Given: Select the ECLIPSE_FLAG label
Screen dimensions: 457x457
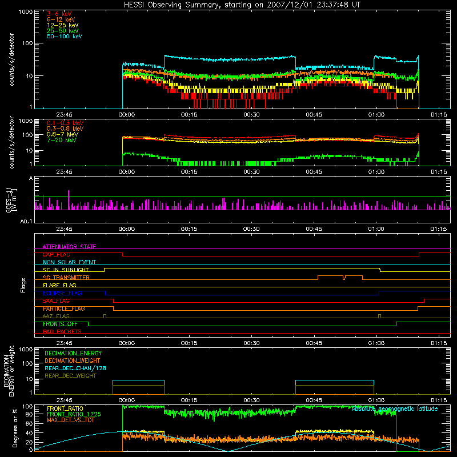Looking at the screenshot, I should point(62,293).
